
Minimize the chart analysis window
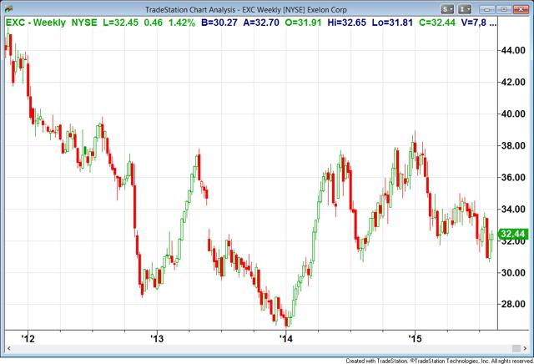coord(487,9)
